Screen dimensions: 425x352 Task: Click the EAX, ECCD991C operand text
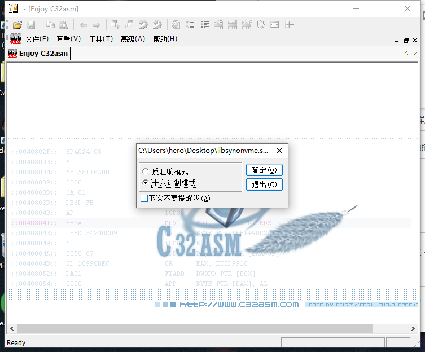(x=222, y=263)
